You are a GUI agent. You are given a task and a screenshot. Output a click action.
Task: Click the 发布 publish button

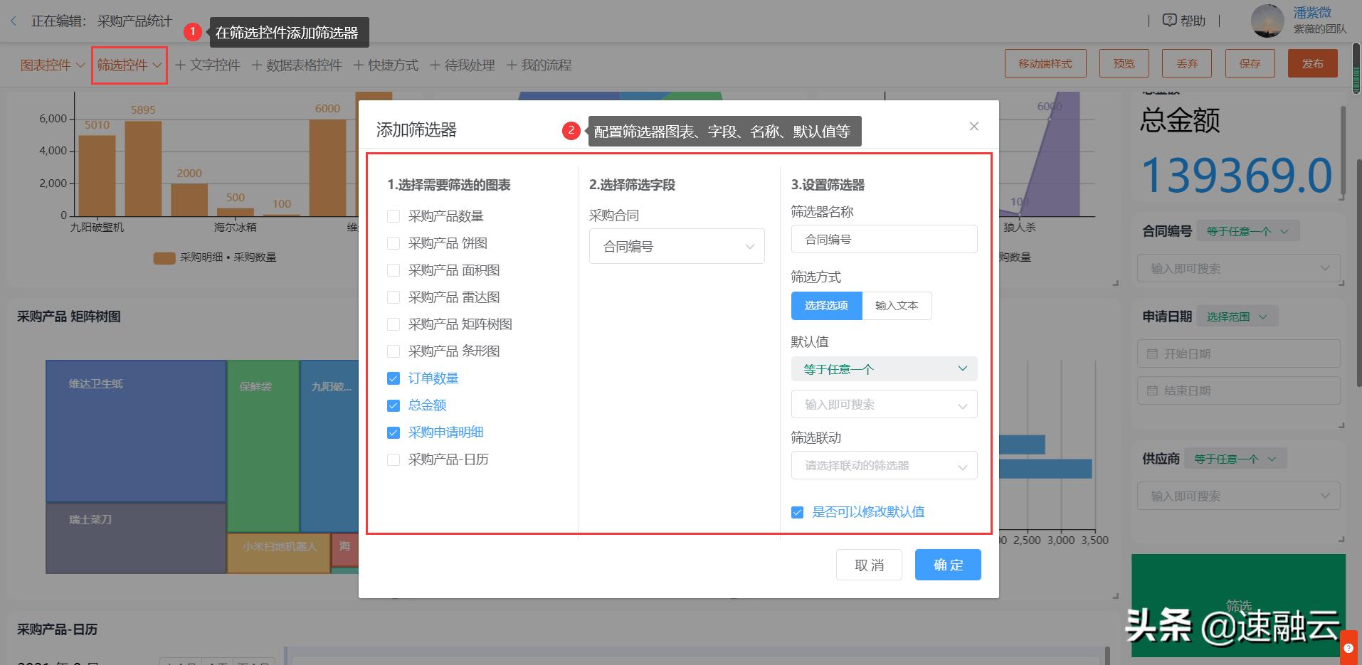pyautogui.click(x=1312, y=63)
